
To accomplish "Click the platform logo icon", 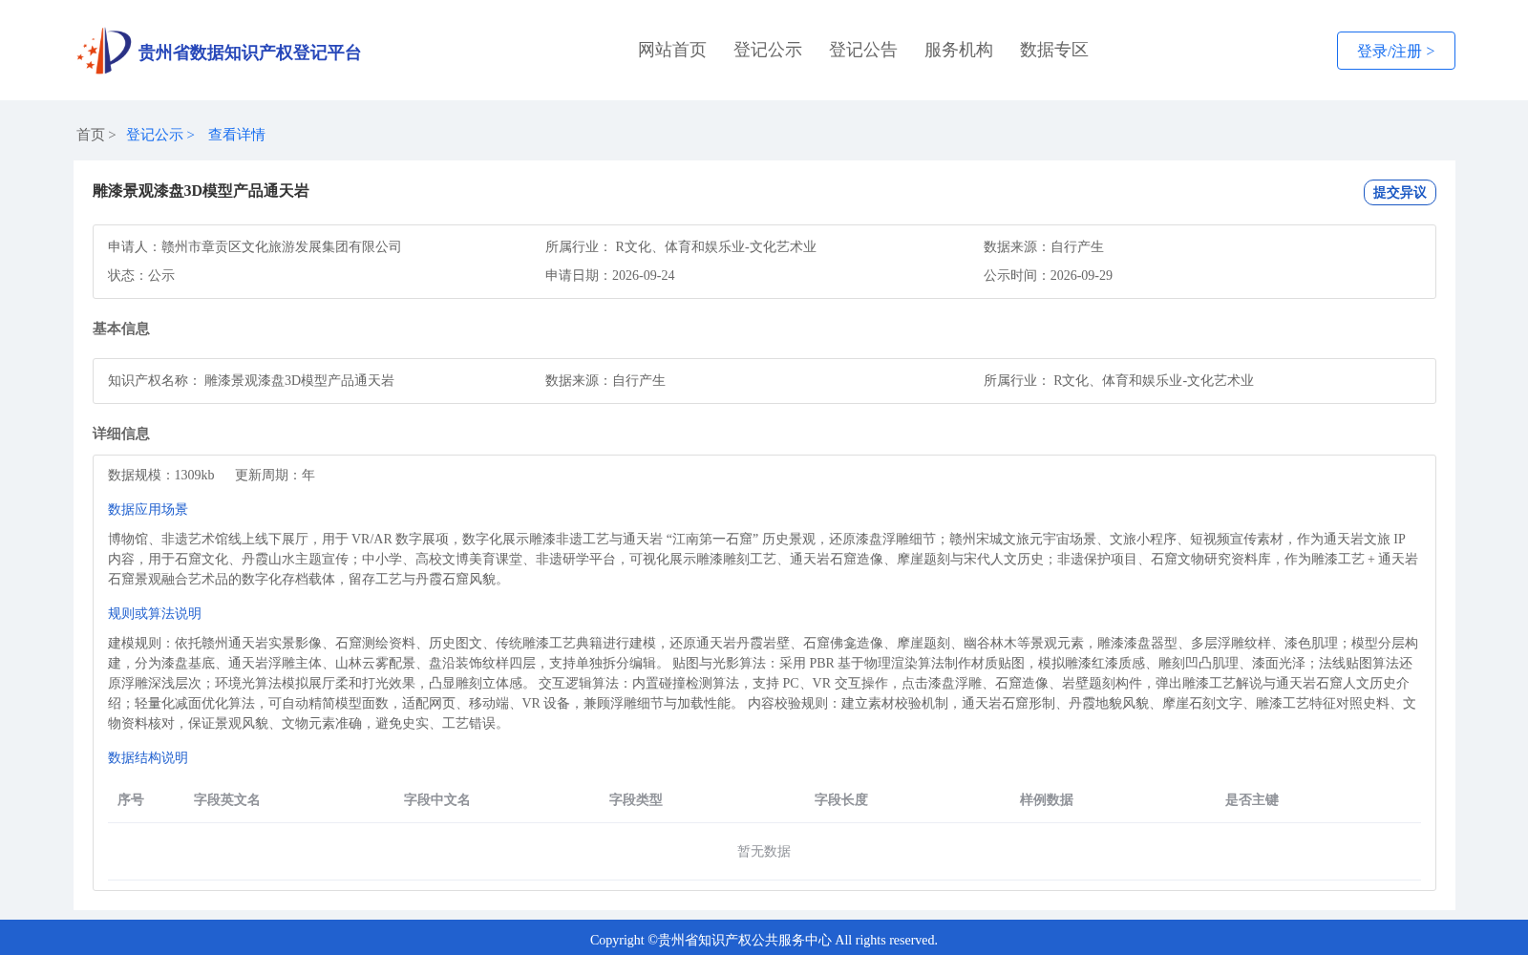I will [104, 51].
